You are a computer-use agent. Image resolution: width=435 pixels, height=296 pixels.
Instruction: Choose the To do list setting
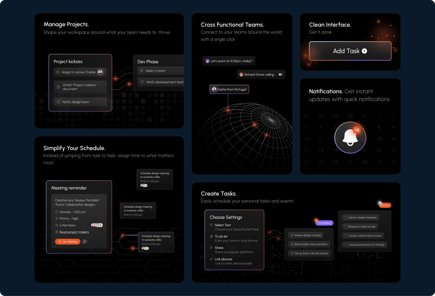click(234, 239)
